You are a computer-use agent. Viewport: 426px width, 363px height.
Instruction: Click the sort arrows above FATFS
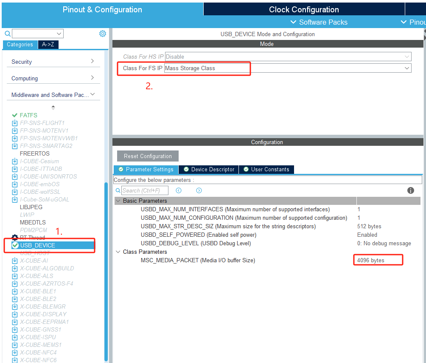click(x=53, y=108)
